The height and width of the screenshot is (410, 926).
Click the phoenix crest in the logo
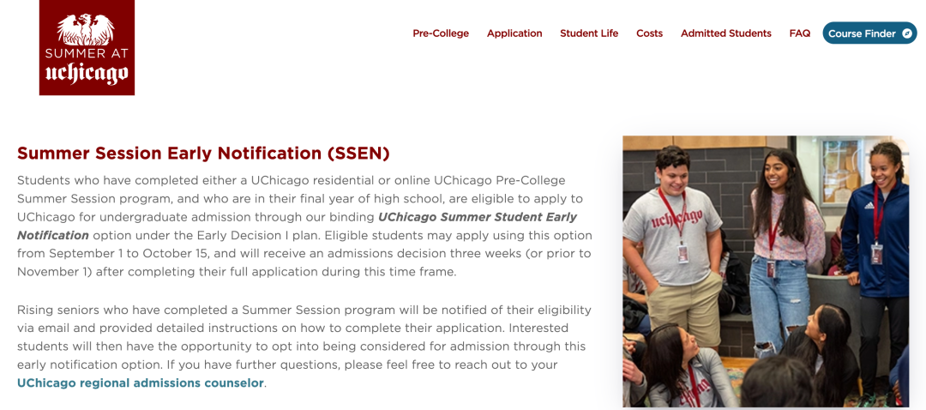pyautogui.click(x=86, y=27)
